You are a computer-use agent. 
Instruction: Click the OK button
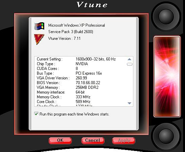pyautogui.click(x=60, y=141)
